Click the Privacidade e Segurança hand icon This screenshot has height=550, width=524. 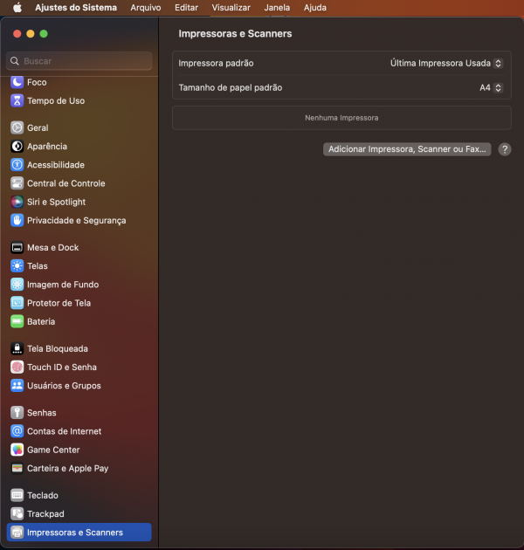17,221
